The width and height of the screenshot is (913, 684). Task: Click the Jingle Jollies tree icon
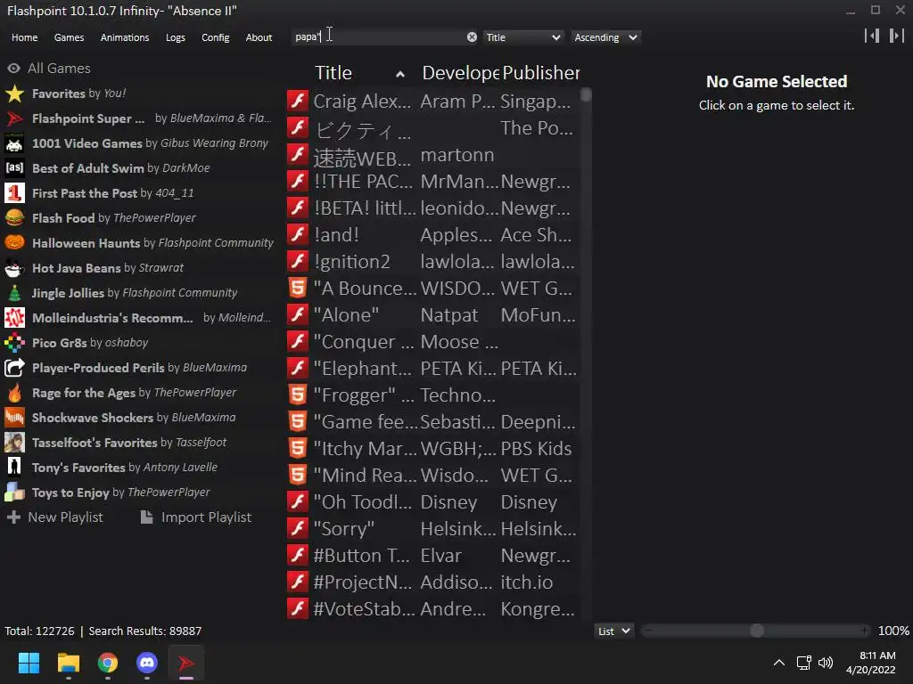(14, 293)
